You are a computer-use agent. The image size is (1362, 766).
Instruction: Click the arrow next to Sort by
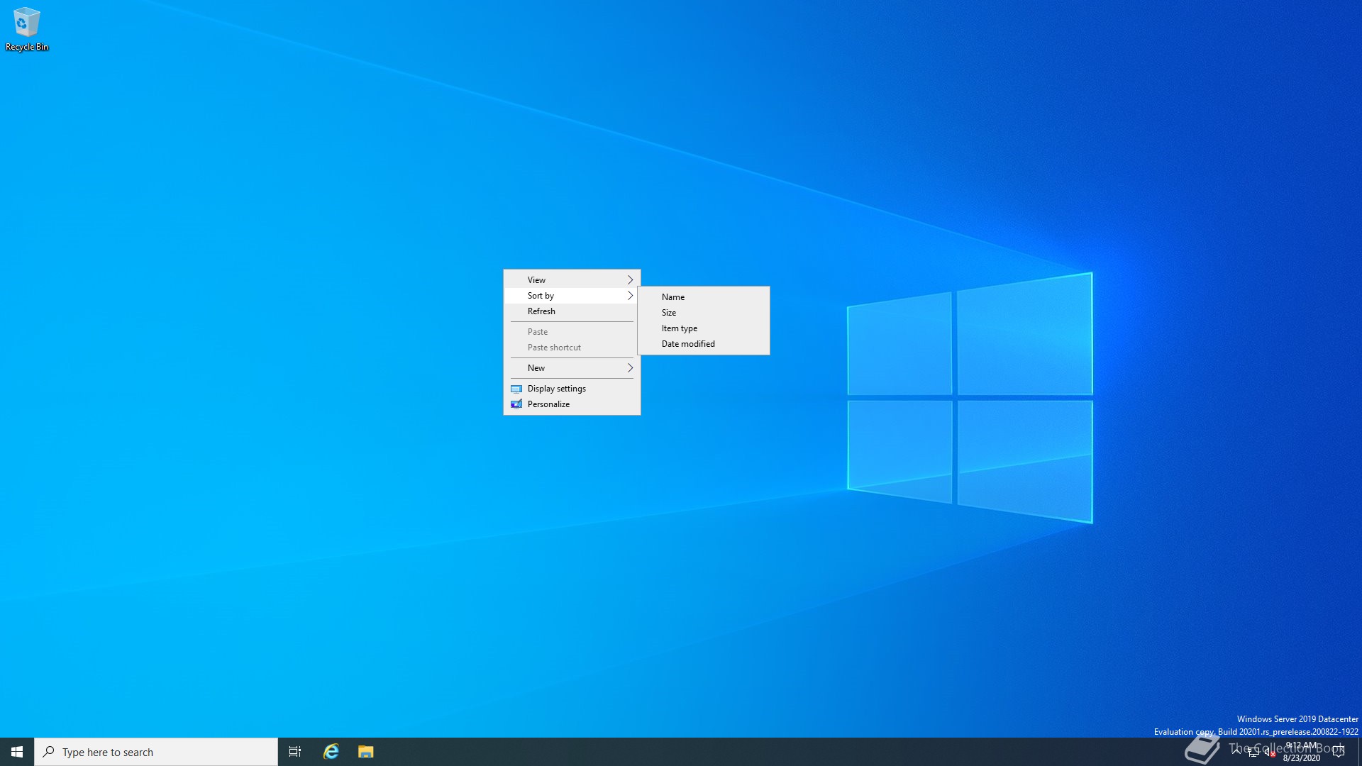click(x=630, y=296)
